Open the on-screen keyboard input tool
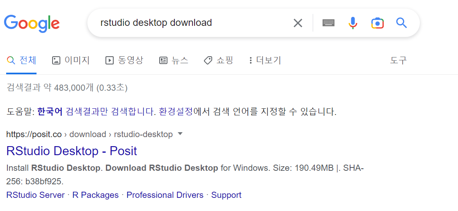The width and height of the screenshot is (458, 211). click(x=328, y=23)
